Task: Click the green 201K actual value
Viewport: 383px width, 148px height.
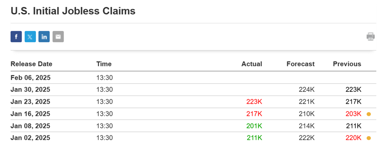Action: click(x=254, y=126)
